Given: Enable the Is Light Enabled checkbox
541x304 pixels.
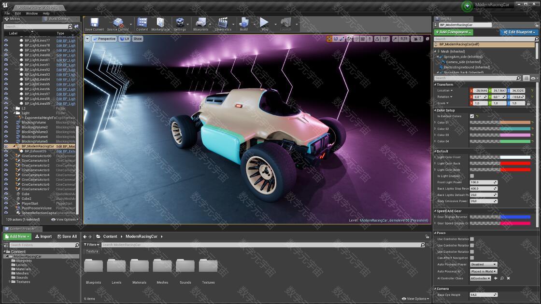Looking at the screenshot, I should [472, 176].
